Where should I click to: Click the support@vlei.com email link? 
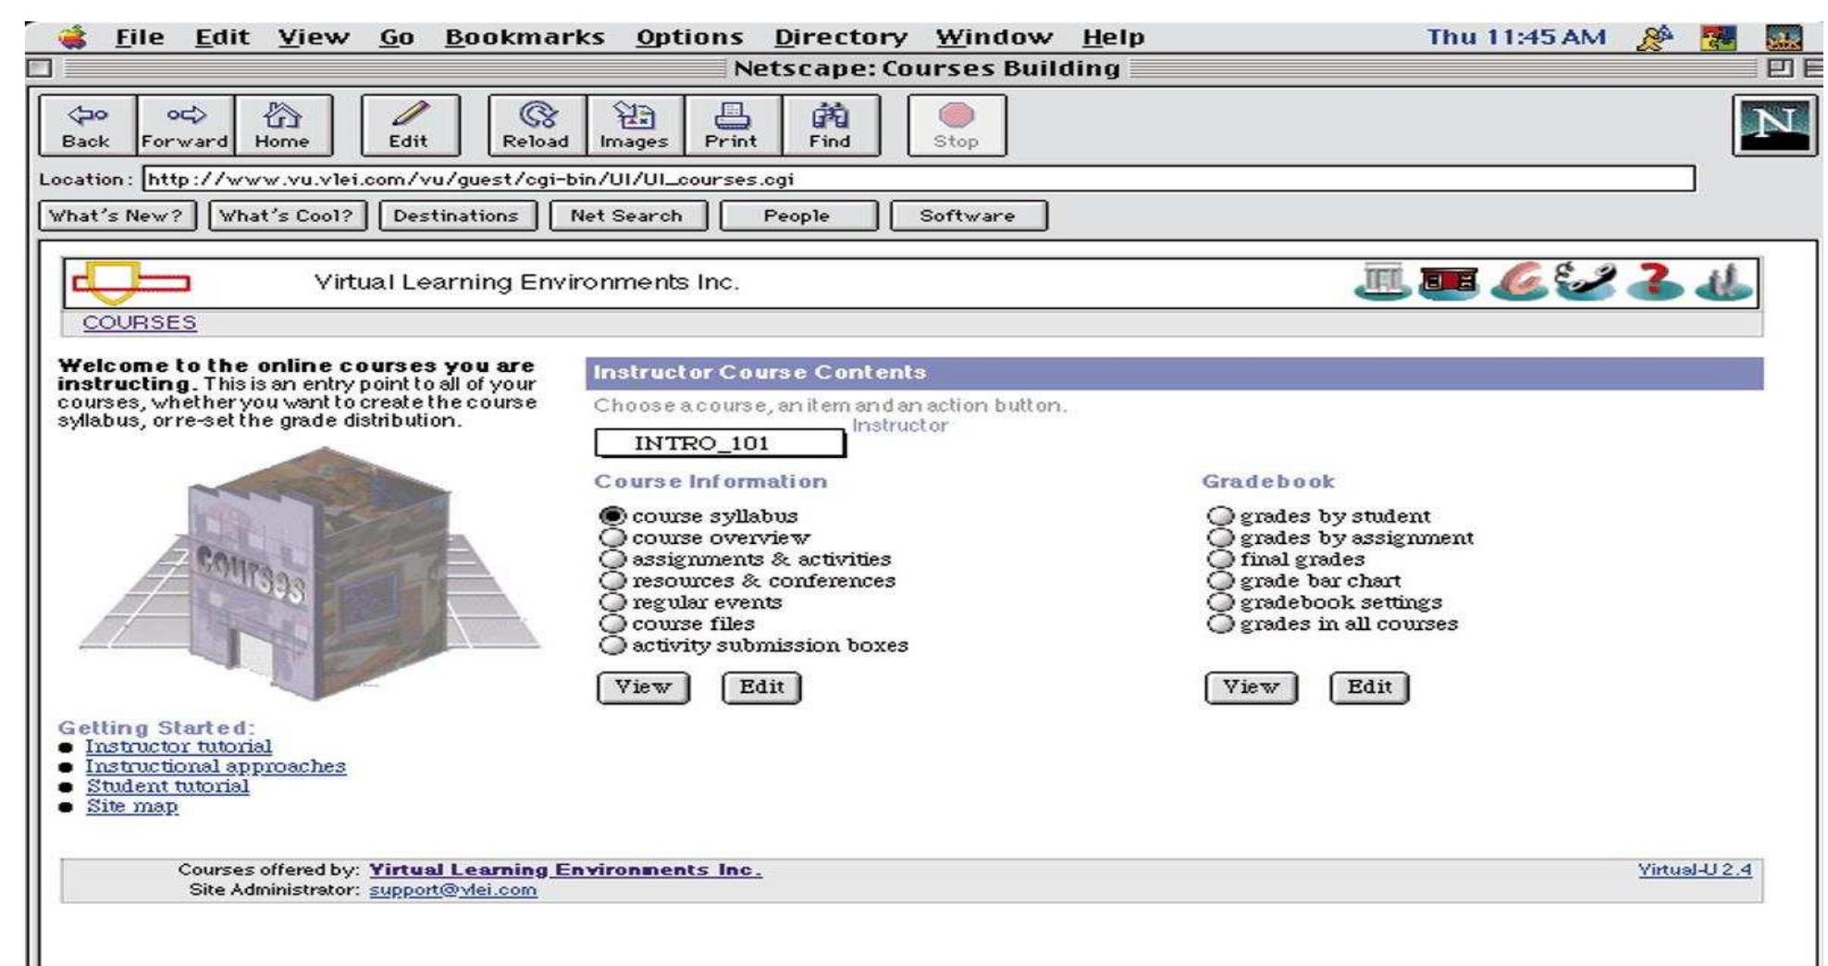pos(452,890)
